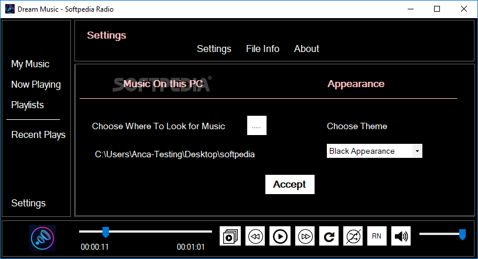This screenshot has width=478, height=259.
Task: Start playback with the play button
Action: (280, 236)
